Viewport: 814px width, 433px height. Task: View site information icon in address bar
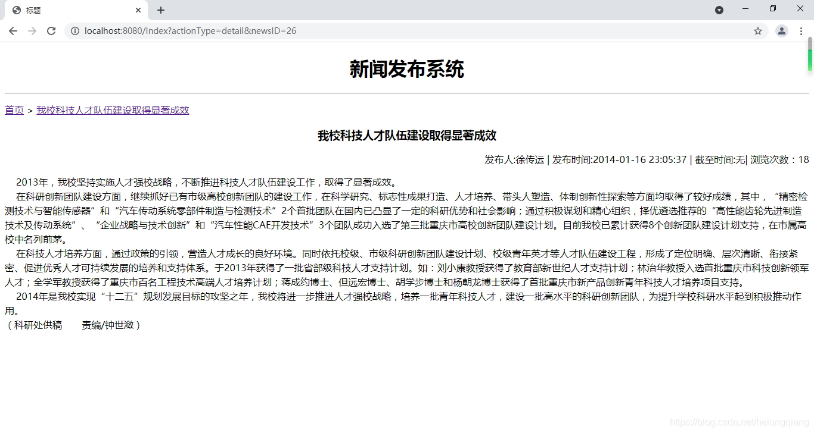click(75, 31)
